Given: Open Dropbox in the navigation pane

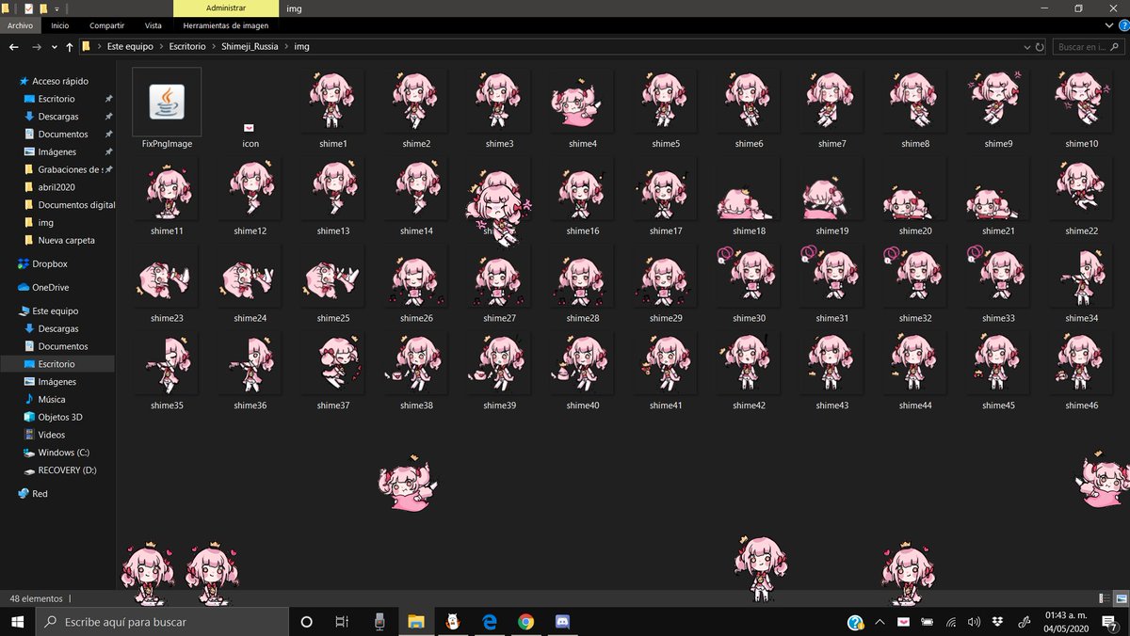Looking at the screenshot, I should pos(49,264).
